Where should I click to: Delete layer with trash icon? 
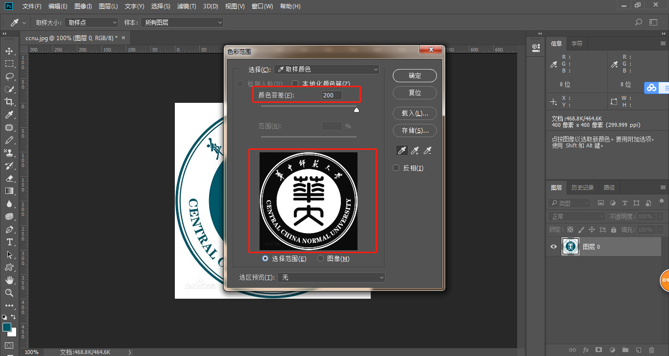pyautogui.click(x=651, y=350)
